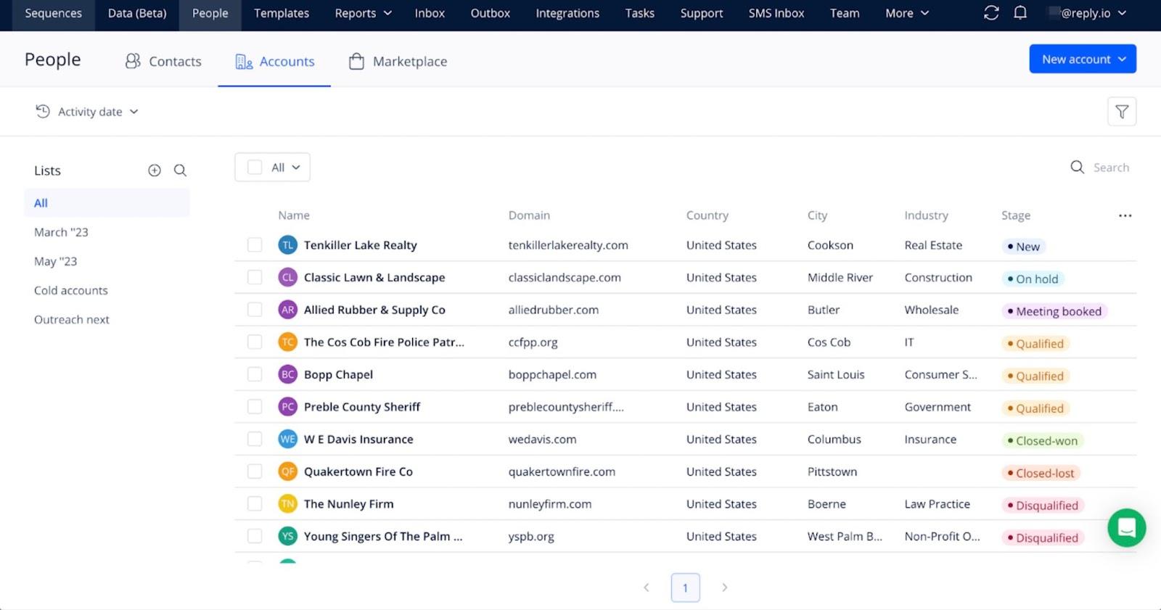Image resolution: width=1161 pixels, height=610 pixels.
Task: Open the Activity date dropdown
Action: pos(87,112)
